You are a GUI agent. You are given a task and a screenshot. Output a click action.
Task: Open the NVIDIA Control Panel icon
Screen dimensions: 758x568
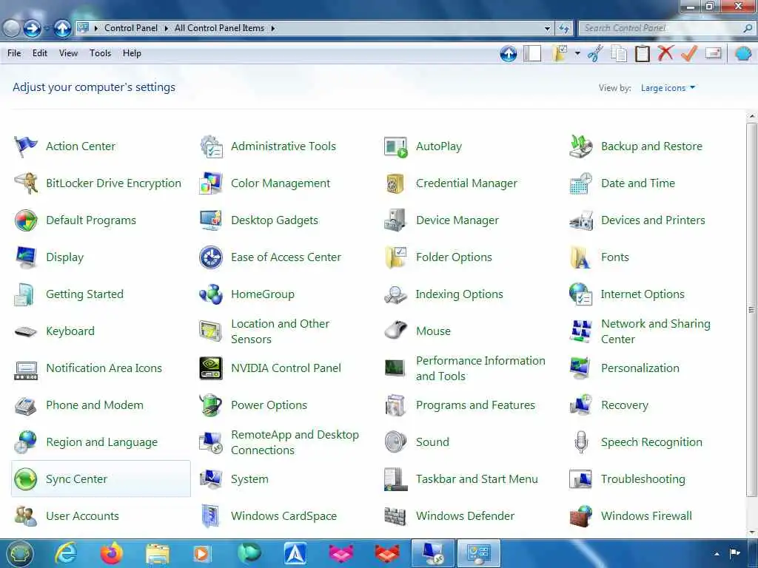211,368
